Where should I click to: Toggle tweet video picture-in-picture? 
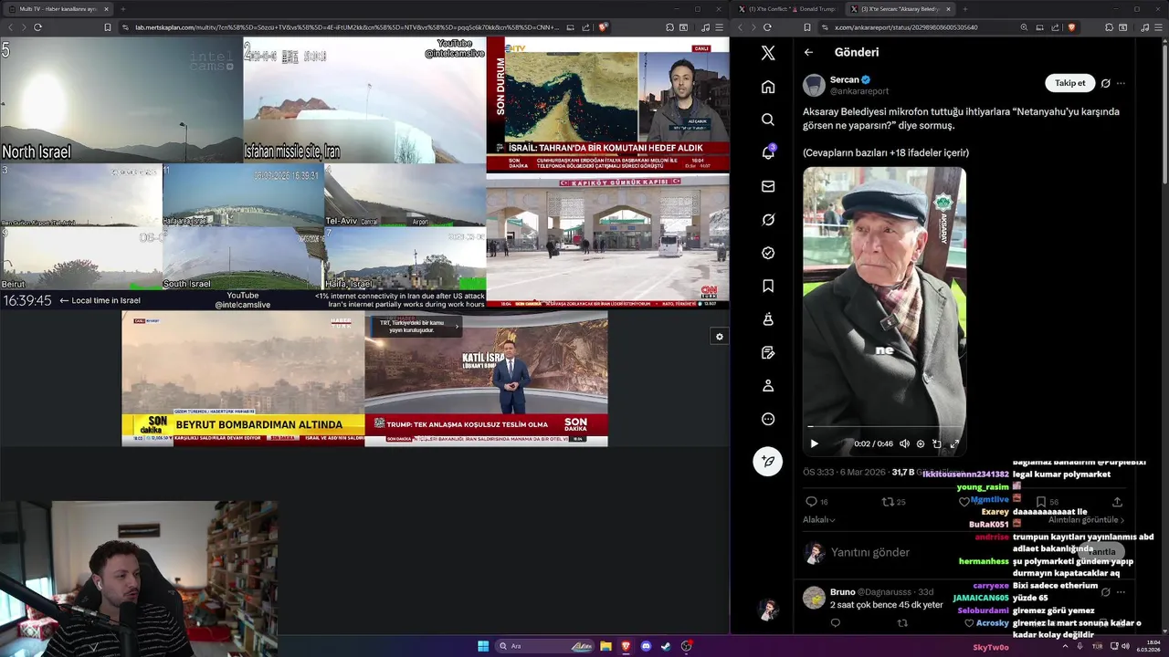[x=937, y=443]
